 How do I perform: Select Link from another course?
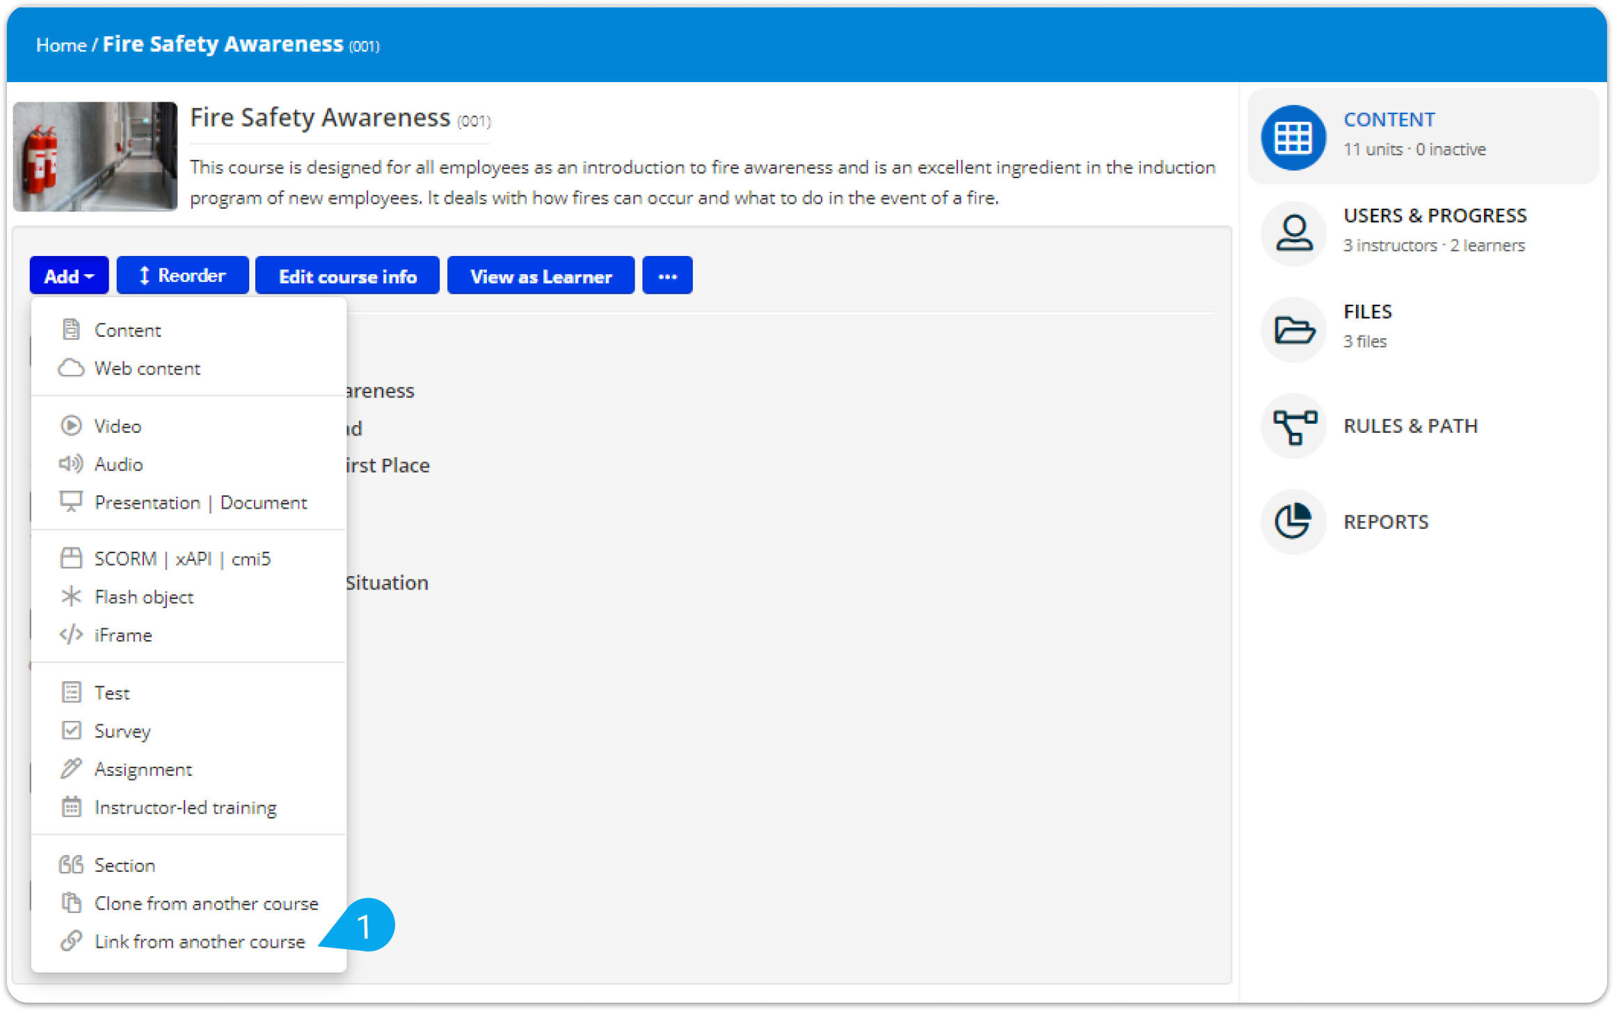(200, 941)
